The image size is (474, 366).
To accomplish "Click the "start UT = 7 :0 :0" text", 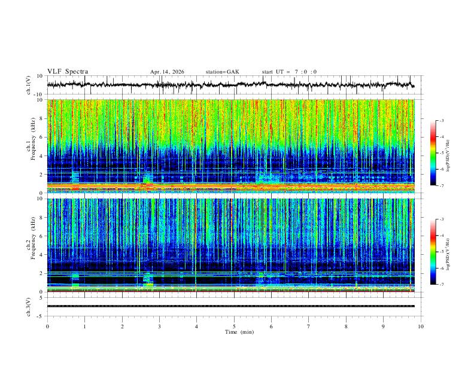I will pyautogui.click(x=289, y=72).
